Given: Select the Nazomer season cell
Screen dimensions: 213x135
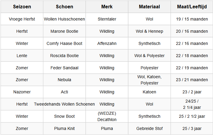Looking at the screenshot, I should (22, 92).
